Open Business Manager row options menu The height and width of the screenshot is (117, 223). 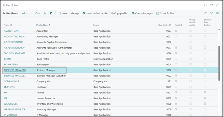pos(31,70)
